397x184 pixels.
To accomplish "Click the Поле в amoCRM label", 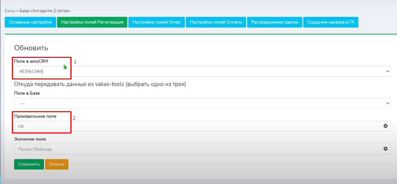I will 31,61.
